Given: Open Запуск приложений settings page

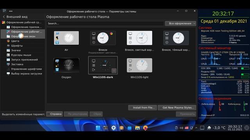Looking at the screenshot, I should tap(23, 59).
